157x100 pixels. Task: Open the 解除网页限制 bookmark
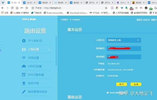pos(139,13)
